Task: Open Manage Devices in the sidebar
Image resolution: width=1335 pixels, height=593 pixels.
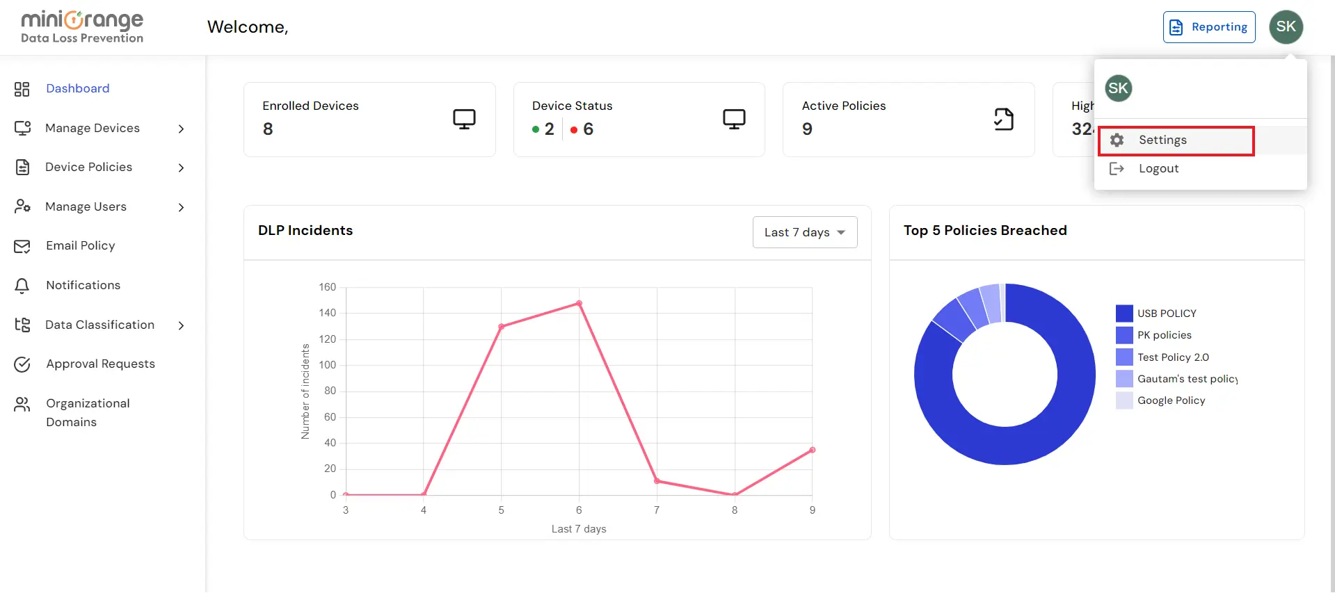Action: pyautogui.click(x=93, y=128)
